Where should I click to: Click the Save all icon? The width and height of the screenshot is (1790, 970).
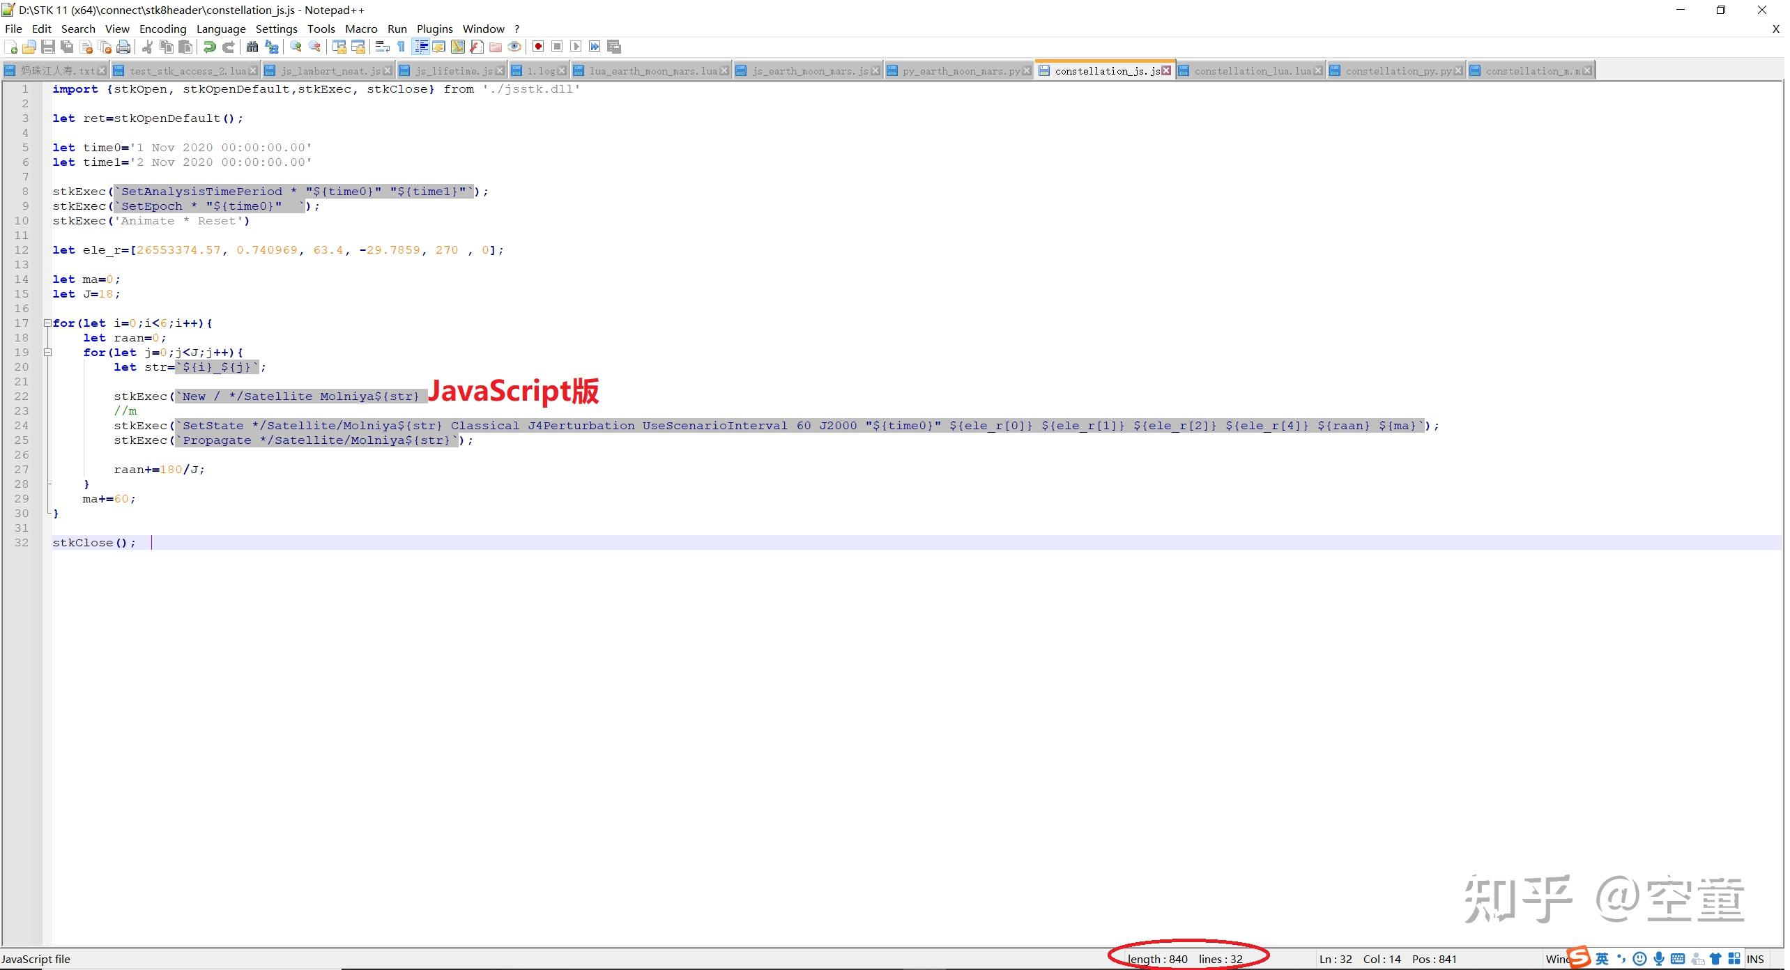67,47
